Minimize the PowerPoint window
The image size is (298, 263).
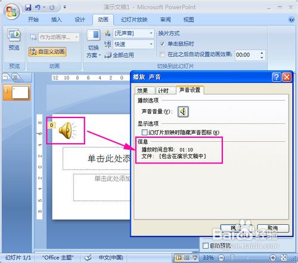269,8
